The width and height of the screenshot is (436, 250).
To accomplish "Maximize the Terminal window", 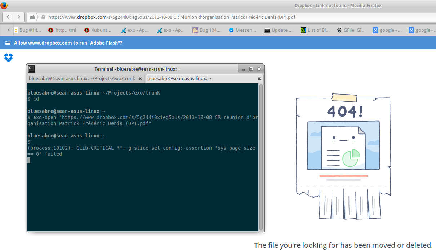I will click(251, 69).
